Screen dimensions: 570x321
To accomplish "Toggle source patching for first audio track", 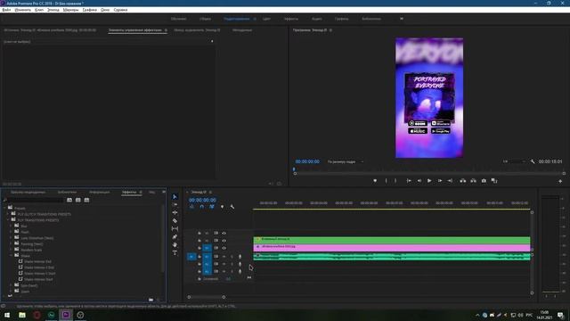I will coord(191,257).
